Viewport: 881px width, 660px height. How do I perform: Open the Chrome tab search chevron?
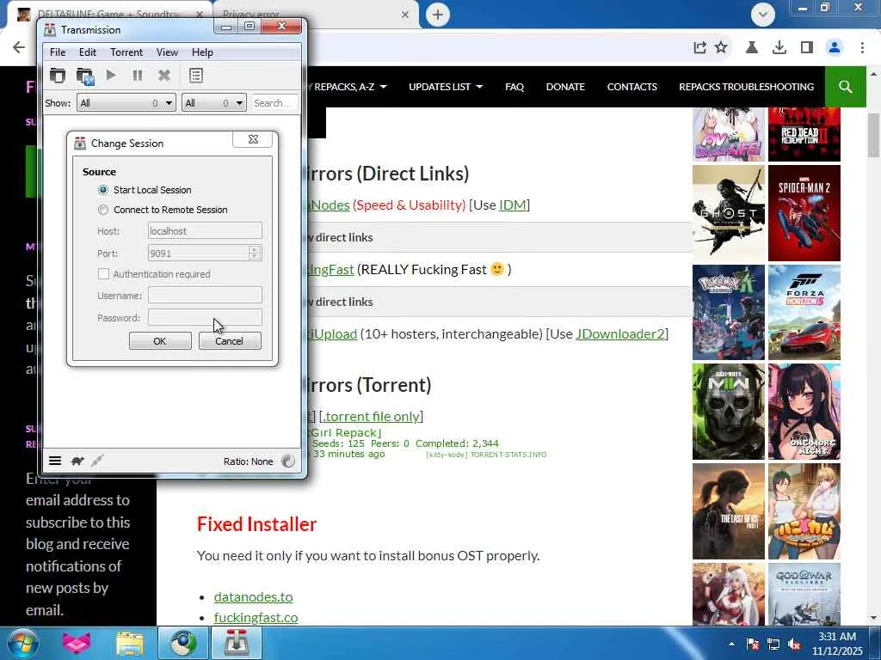(x=762, y=15)
